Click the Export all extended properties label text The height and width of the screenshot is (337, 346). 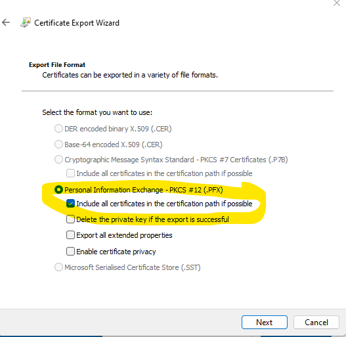pyautogui.click(x=124, y=235)
